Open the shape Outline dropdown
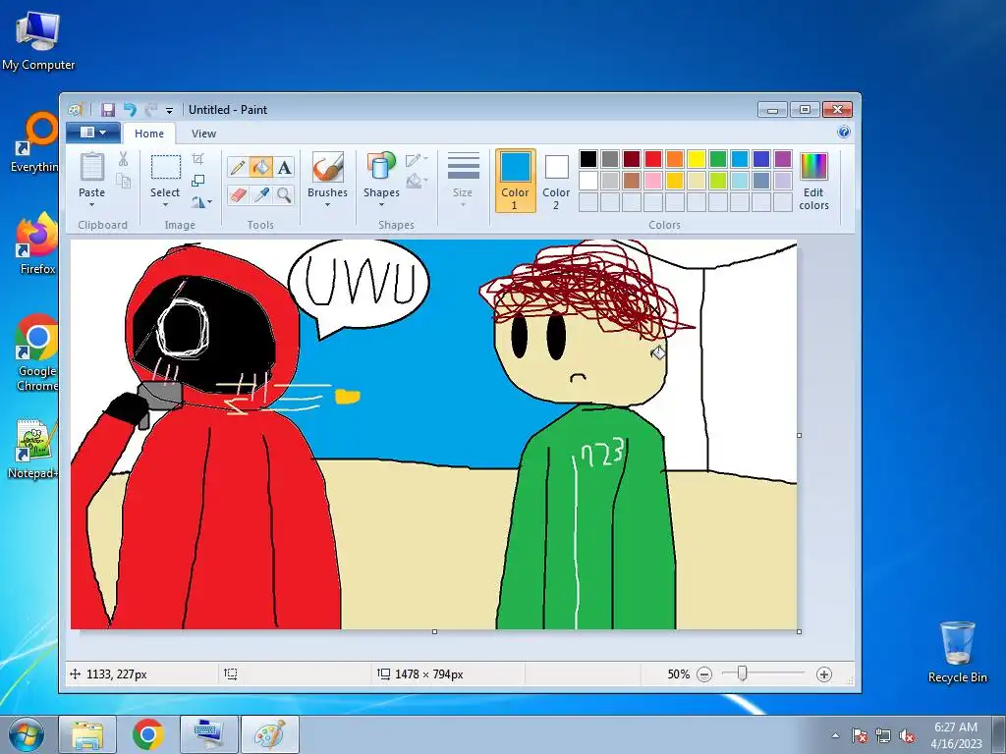Image resolution: width=1006 pixels, height=754 pixels. pos(417,159)
